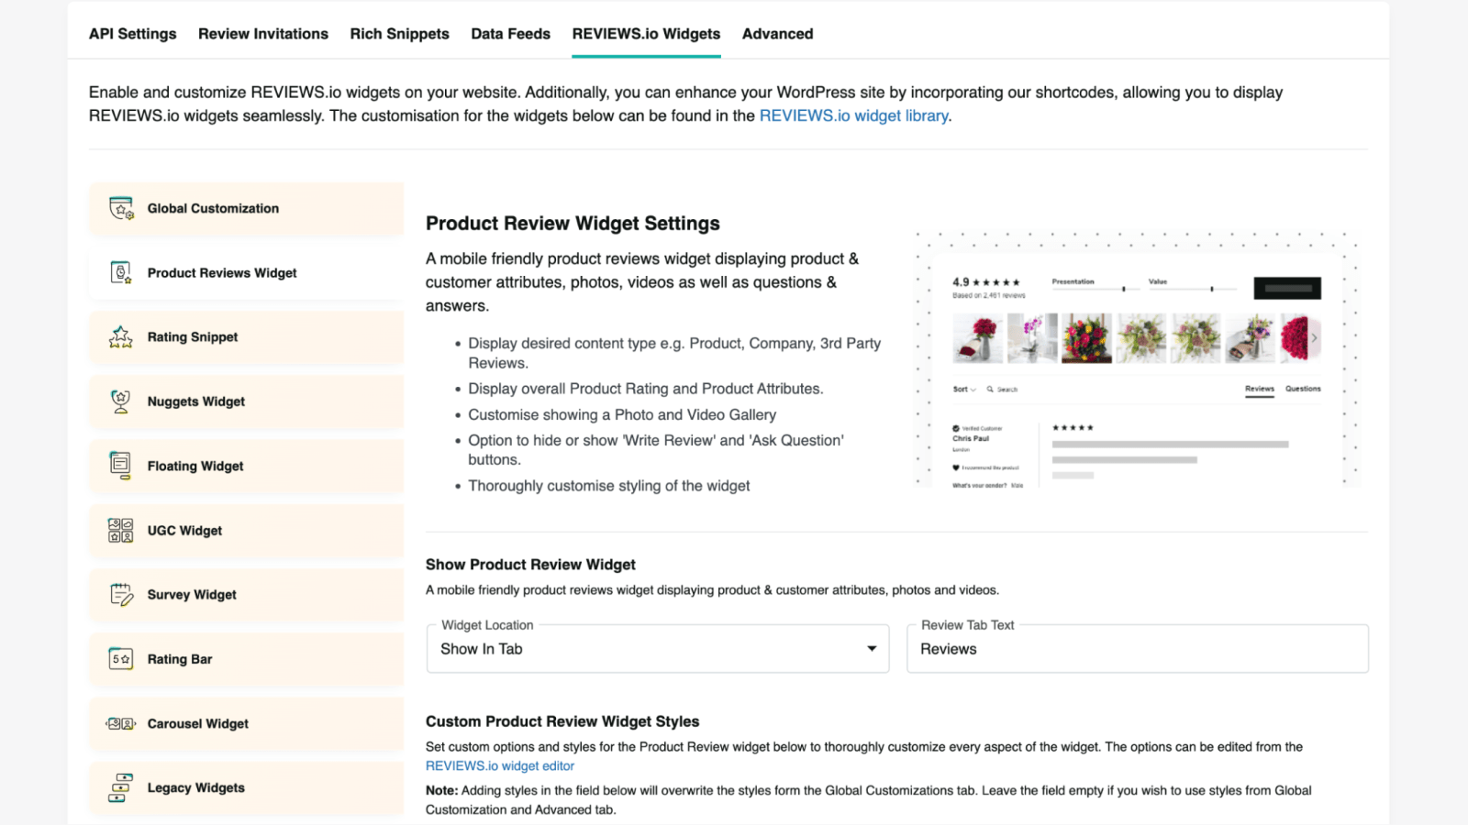Open Rating Bar settings

point(247,659)
